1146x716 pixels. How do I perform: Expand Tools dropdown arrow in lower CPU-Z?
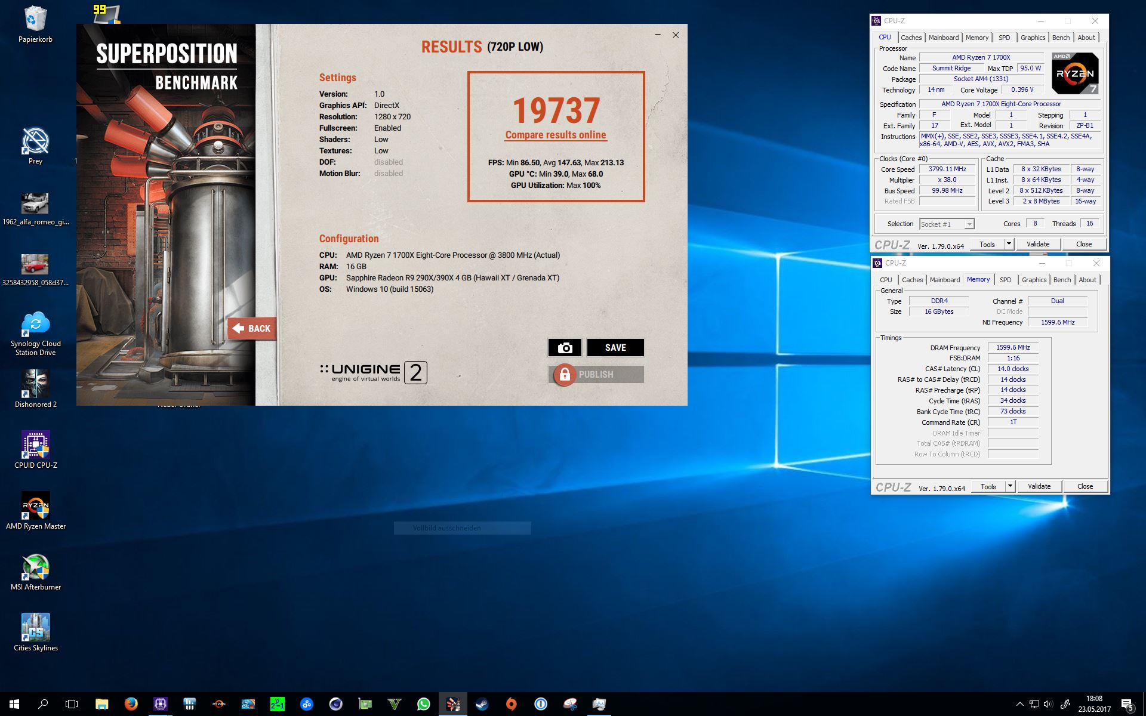pyautogui.click(x=1010, y=486)
